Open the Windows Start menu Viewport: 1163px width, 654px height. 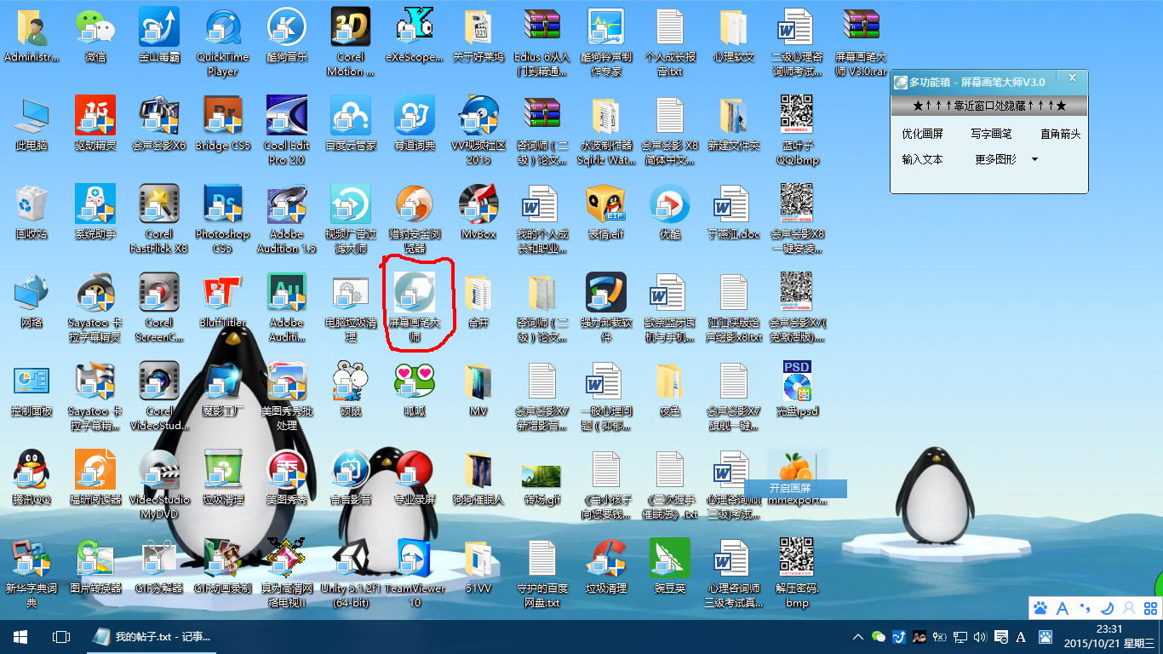[20, 637]
